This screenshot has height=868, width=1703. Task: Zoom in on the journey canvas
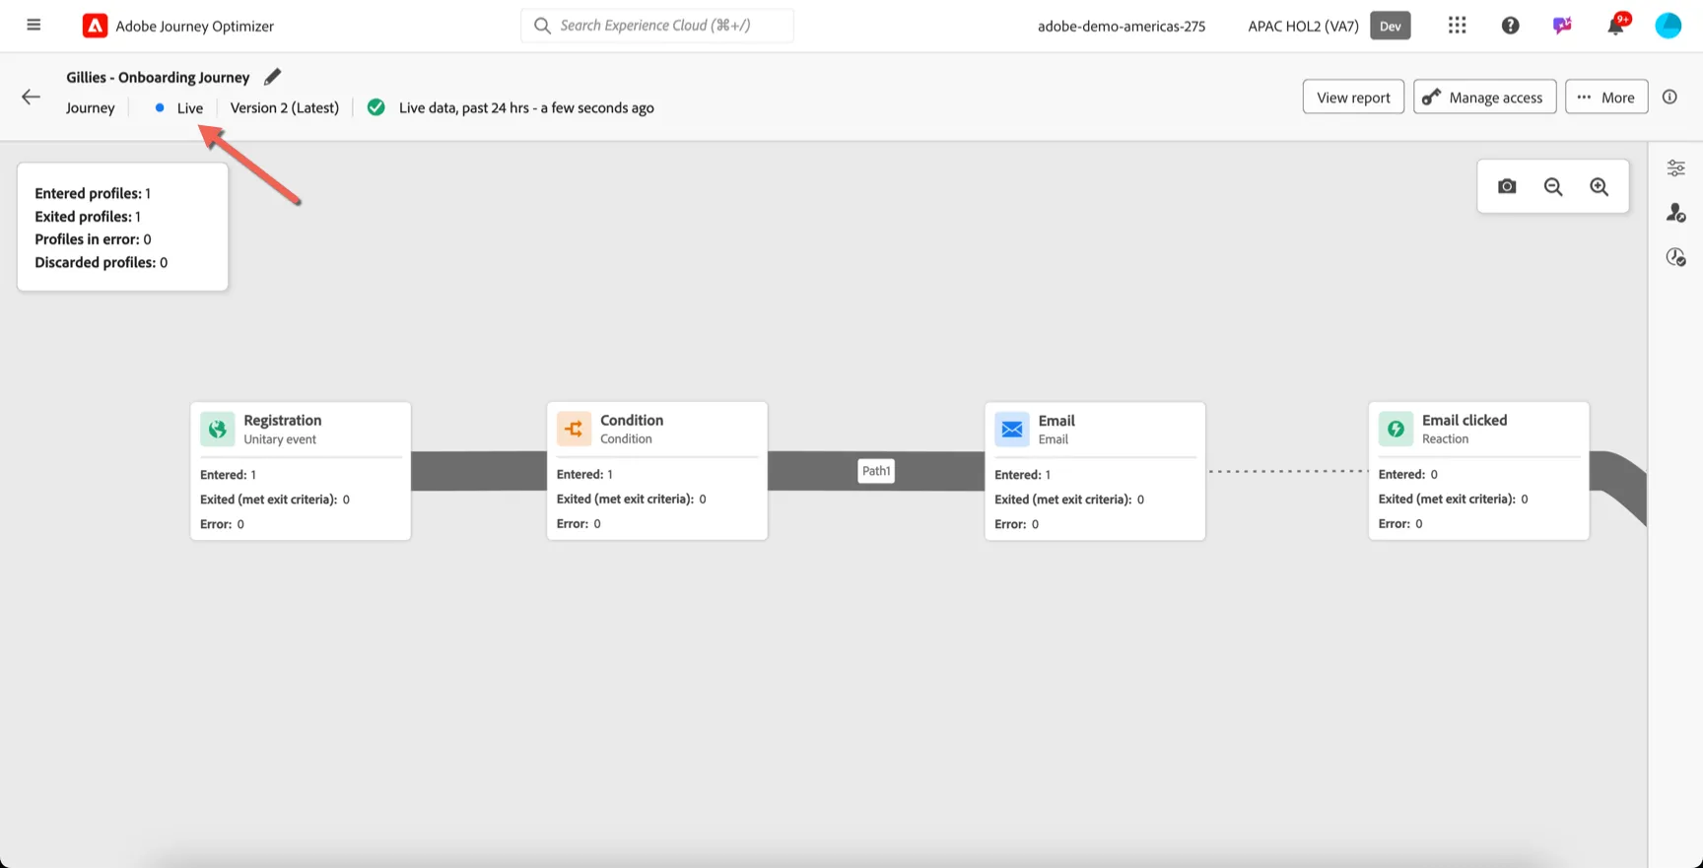tap(1600, 186)
